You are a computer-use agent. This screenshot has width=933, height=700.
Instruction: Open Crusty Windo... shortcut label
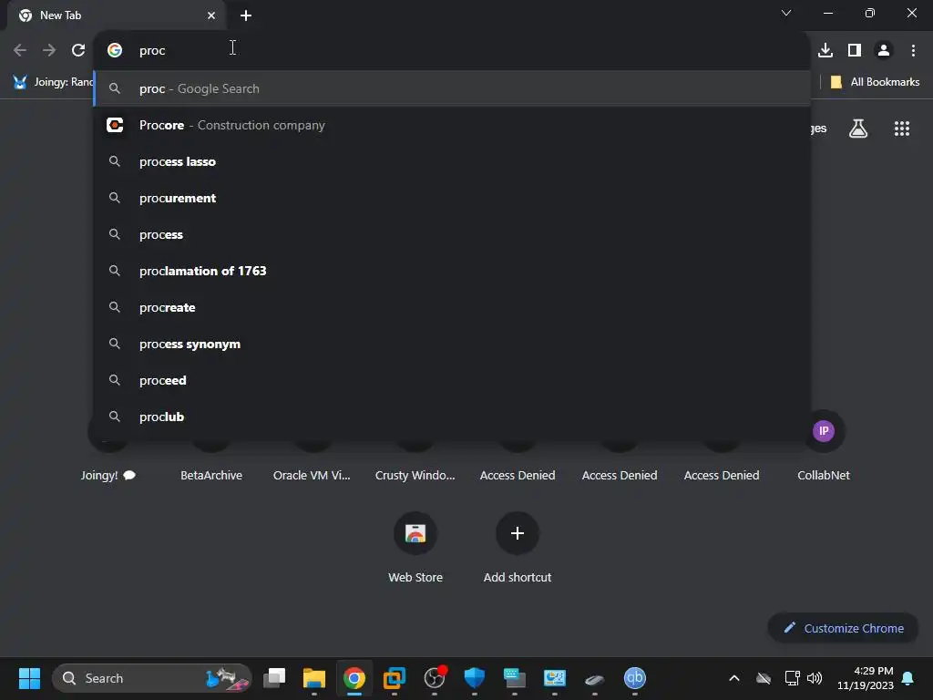(x=415, y=475)
